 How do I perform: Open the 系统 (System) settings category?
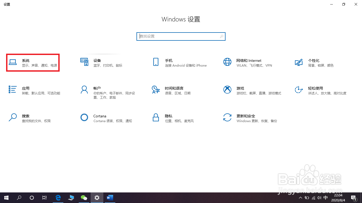(33, 63)
